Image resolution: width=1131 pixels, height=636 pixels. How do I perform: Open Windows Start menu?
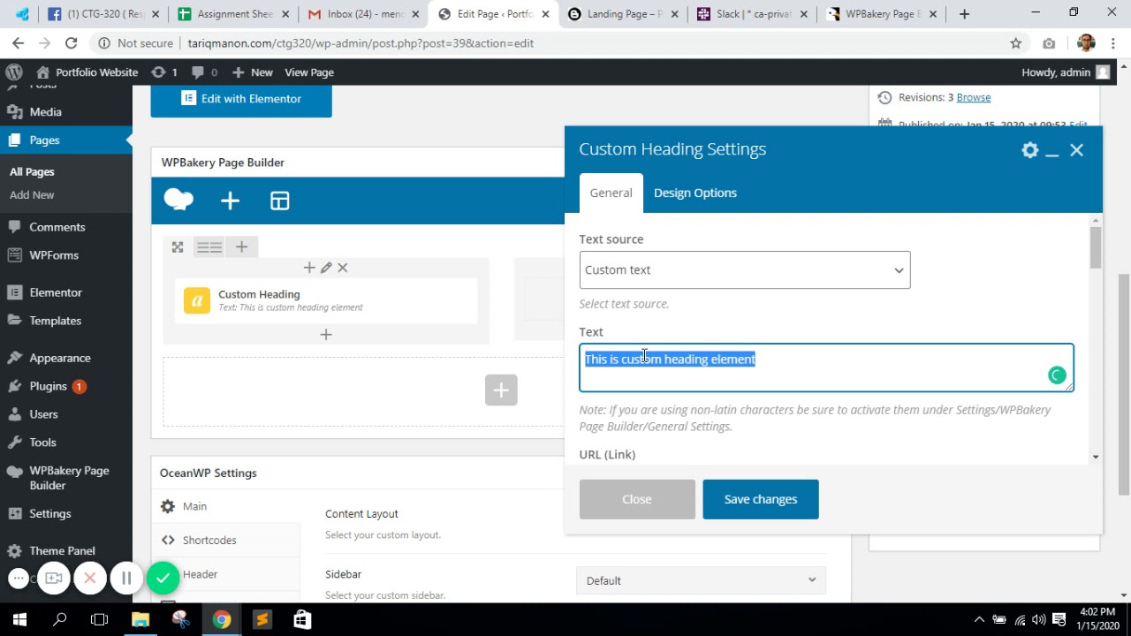(x=19, y=619)
